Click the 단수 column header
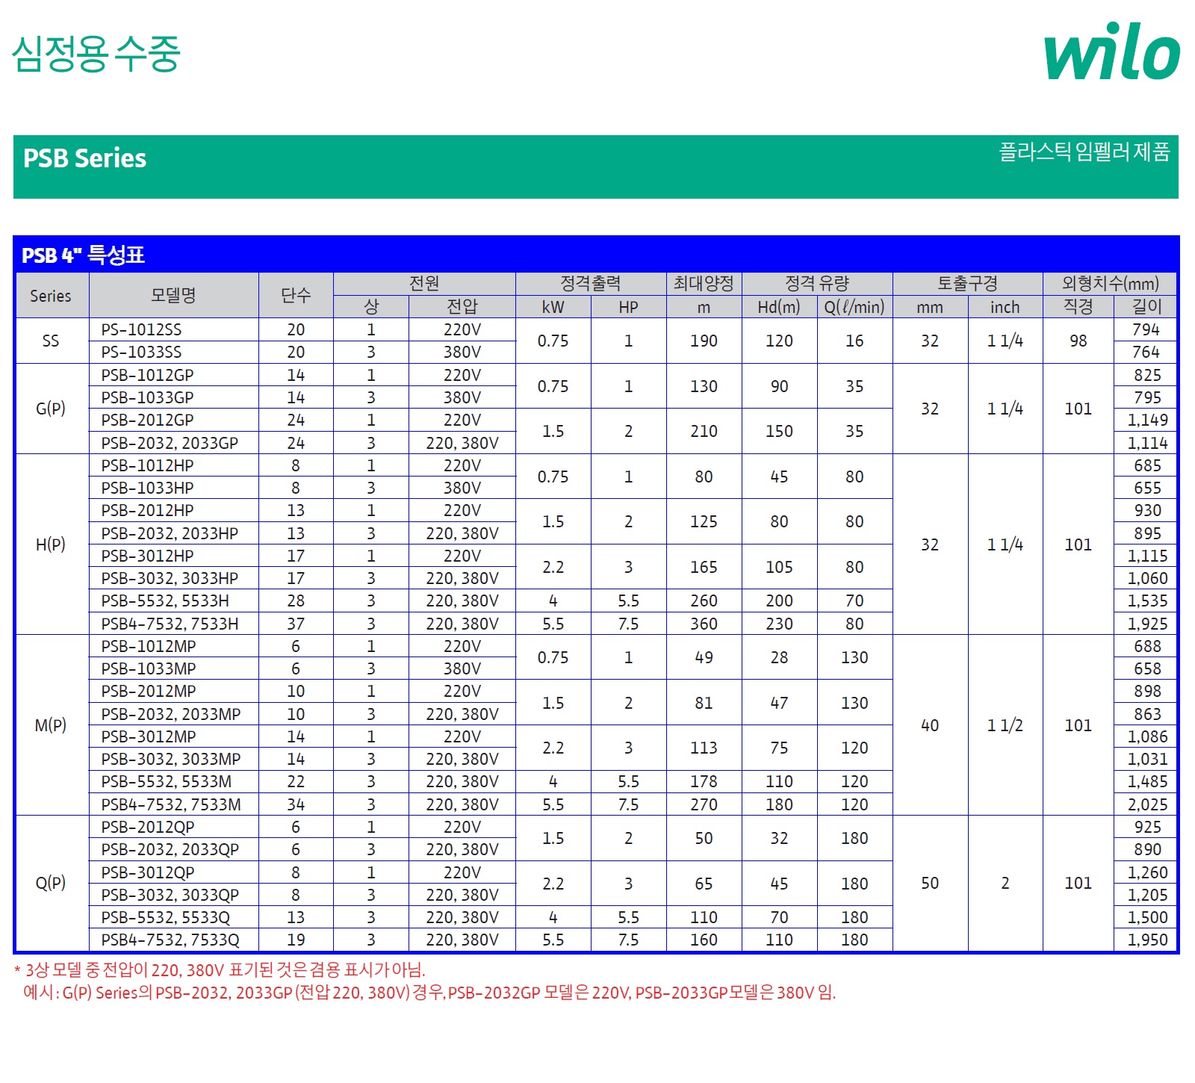The width and height of the screenshot is (1195, 1083). (x=296, y=296)
